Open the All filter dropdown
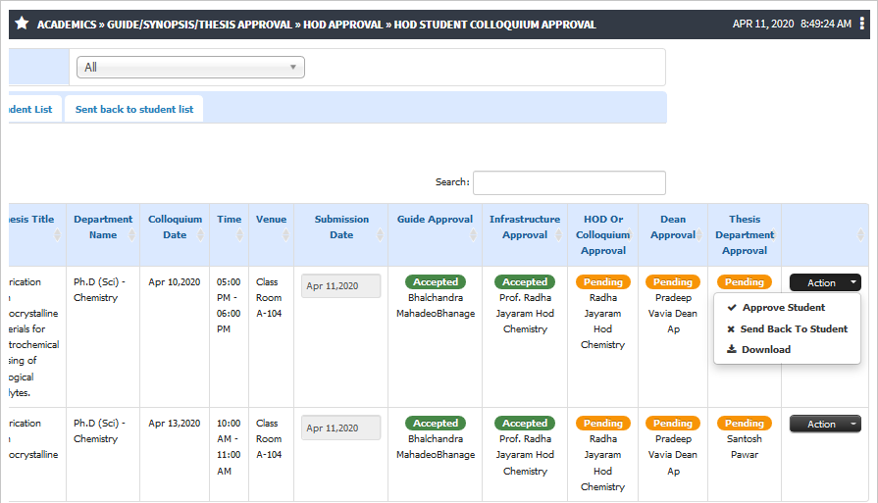The image size is (878, 503). (190, 67)
